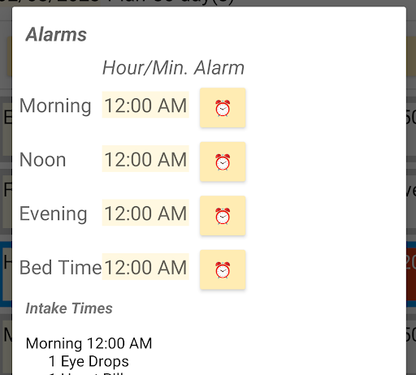Click the Noon row label

[x=43, y=159]
